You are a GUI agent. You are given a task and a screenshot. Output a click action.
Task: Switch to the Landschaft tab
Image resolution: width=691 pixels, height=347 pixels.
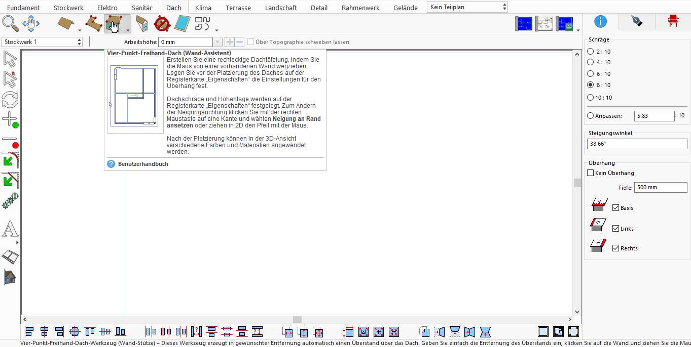coord(281,8)
